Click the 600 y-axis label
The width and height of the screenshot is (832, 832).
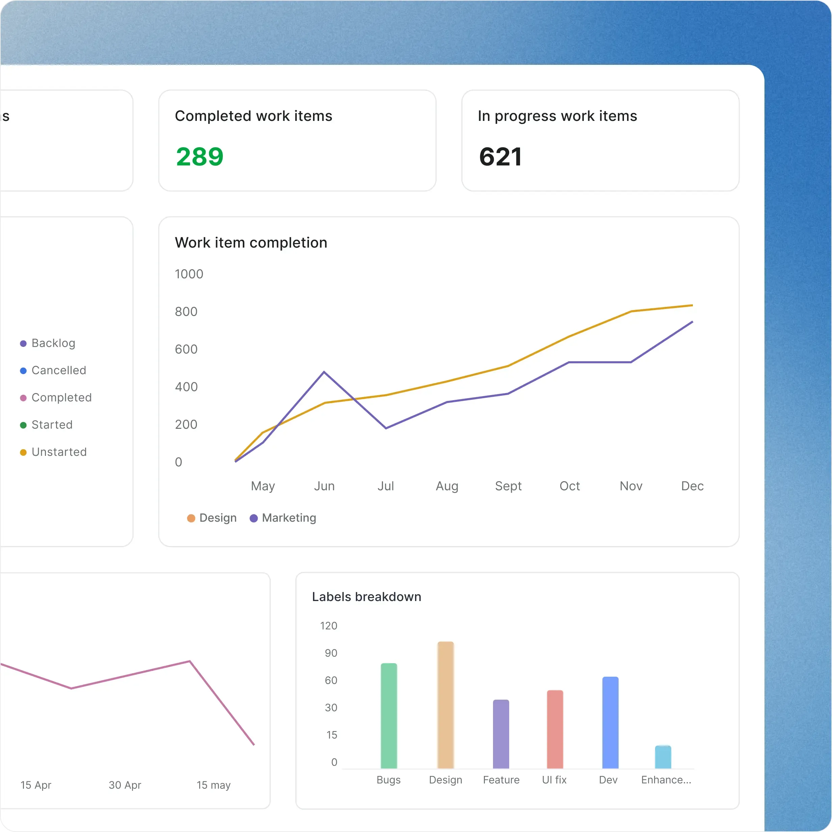(x=186, y=349)
